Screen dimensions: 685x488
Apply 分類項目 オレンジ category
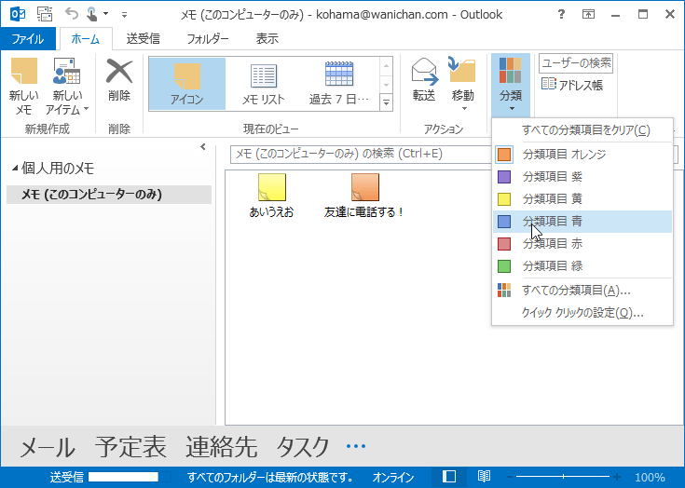[582, 155]
